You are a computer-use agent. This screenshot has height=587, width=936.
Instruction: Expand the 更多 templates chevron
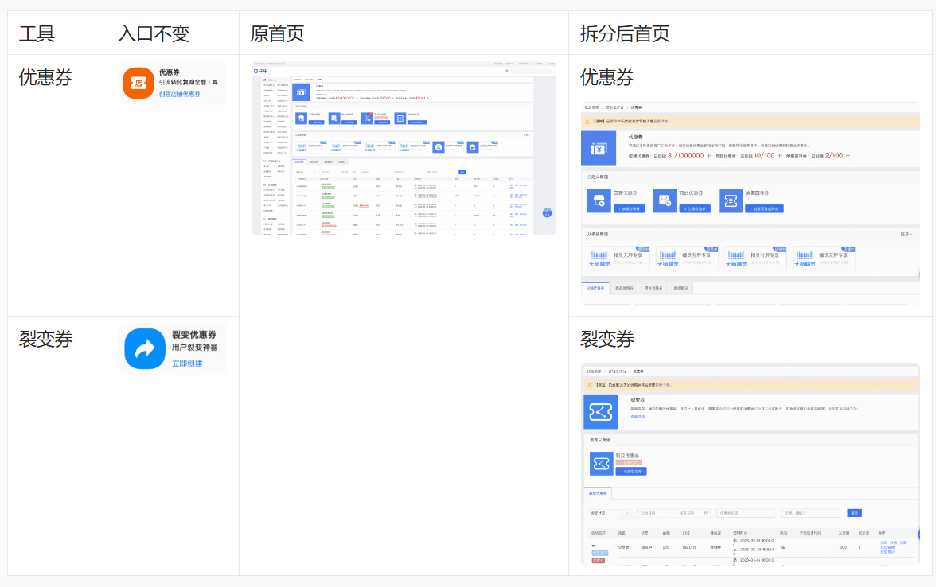[908, 234]
